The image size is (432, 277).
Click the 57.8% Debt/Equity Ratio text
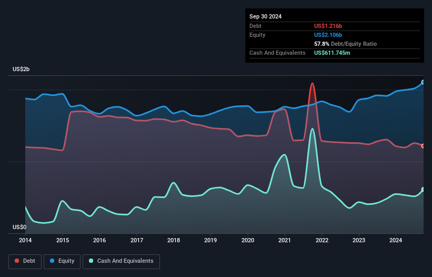coord(345,44)
